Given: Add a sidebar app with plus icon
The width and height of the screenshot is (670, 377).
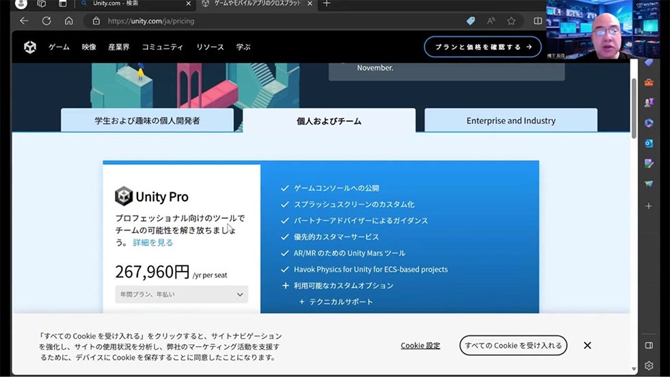Looking at the screenshot, I should coord(649,206).
